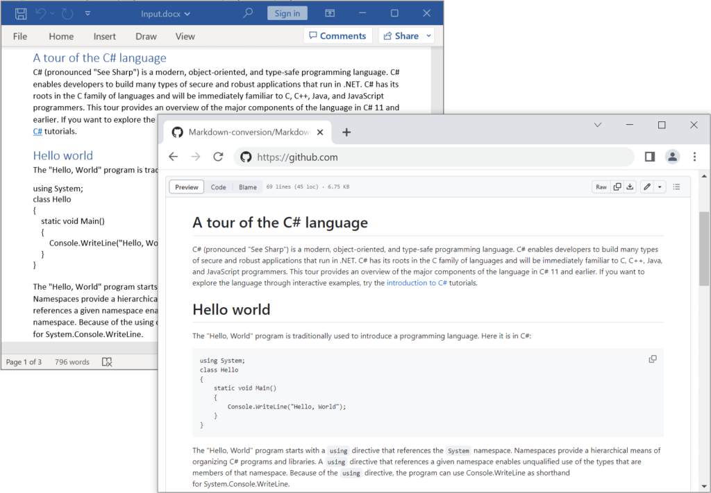This screenshot has height=493, width=711.
Task: Open the introduction to C# link
Action: click(x=417, y=283)
